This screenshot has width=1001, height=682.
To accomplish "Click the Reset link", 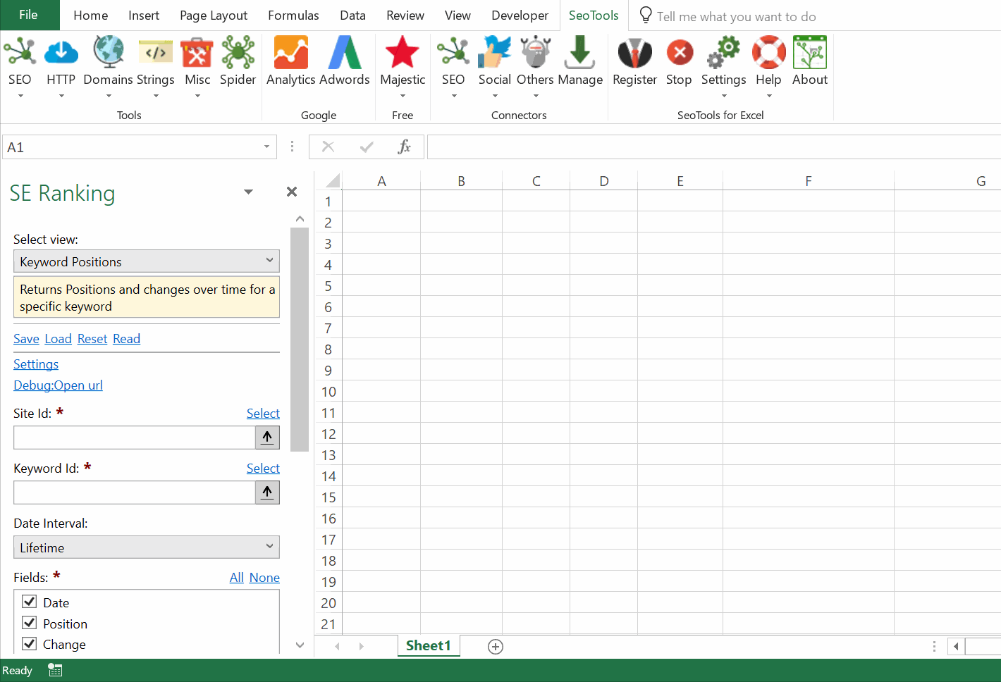I will (x=92, y=339).
